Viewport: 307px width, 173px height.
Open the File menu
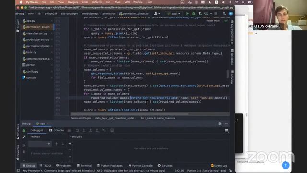click(x=44, y=2)
